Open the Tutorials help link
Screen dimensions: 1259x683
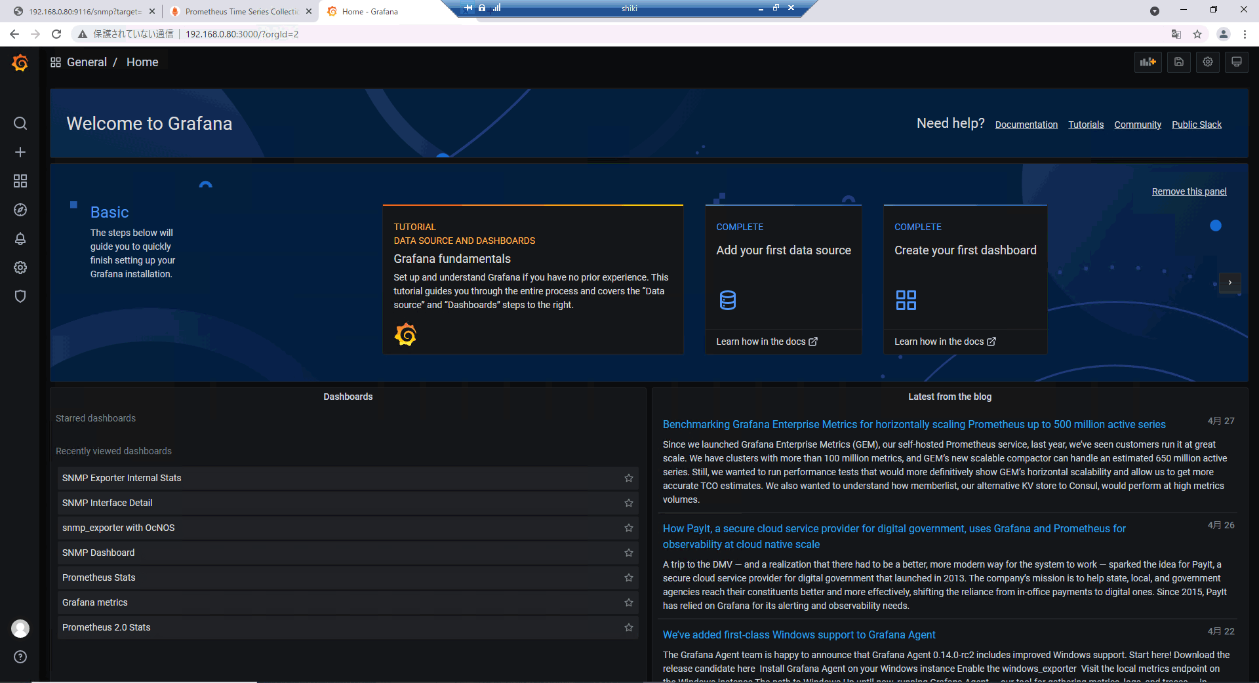[x=1086, y=125]
